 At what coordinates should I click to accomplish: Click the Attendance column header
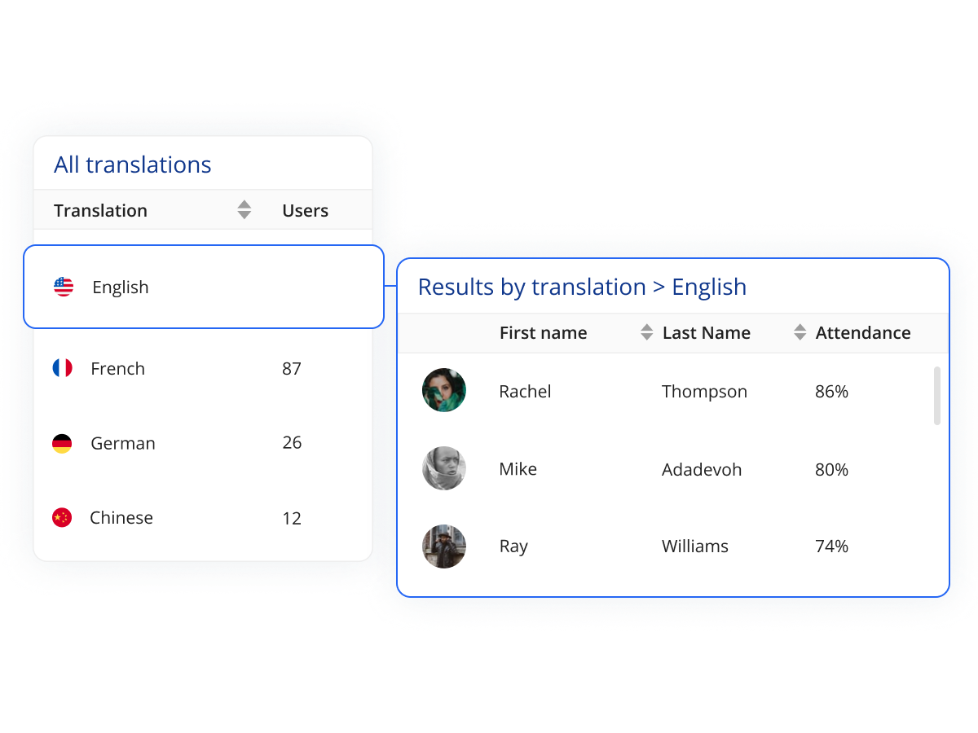(863, 332)
